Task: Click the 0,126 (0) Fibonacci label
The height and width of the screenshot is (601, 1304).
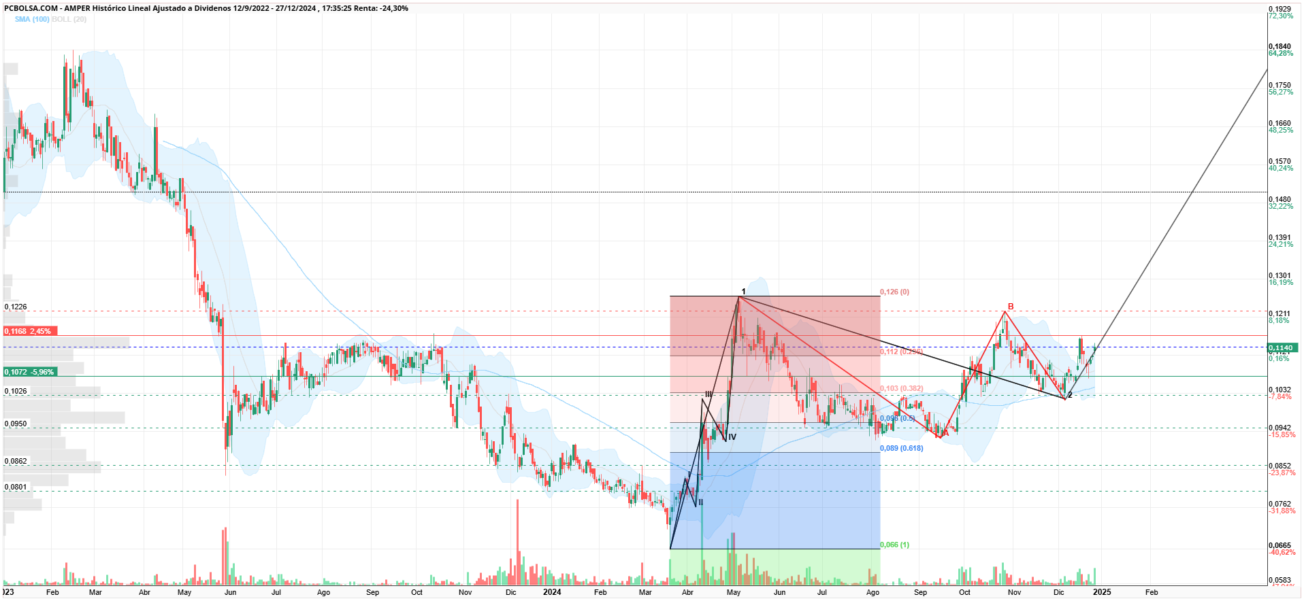Action: point(894,292)
